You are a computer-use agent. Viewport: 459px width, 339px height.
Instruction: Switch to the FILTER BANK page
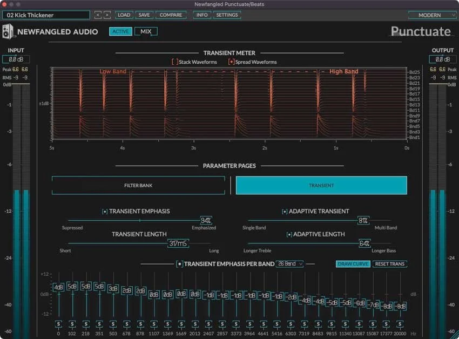(138, 185)
